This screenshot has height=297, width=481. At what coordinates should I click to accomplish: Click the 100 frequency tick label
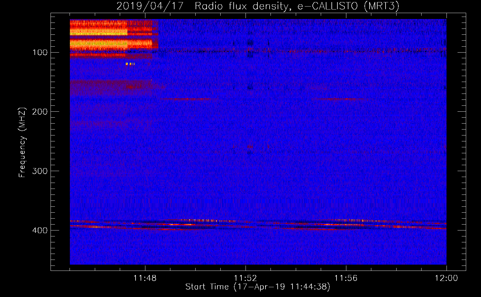(x=40, y=53)
